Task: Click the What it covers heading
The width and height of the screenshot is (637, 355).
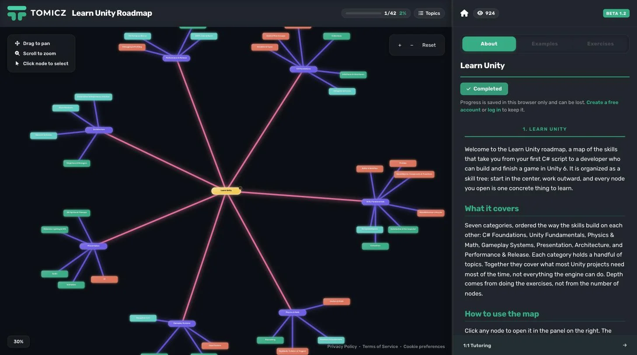Action: (491, 209)
